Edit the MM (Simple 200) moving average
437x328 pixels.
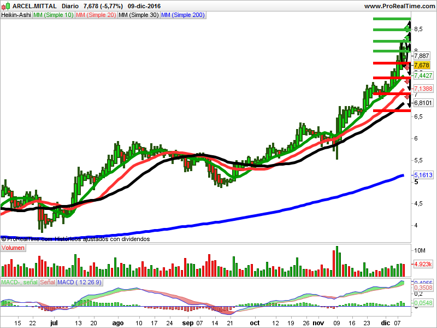click(182, 15)
